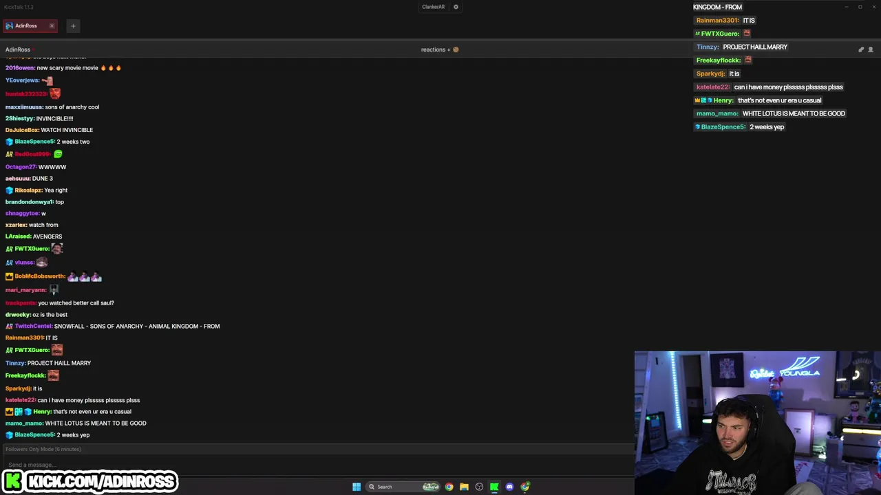Click Rainman3301 in the overlay chat
881x495 pixels.
point(717,21)
